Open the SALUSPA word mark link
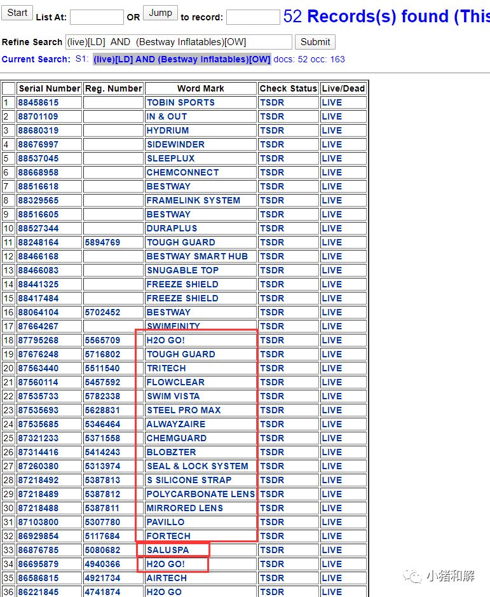Screen dimensions: 490x597 point(168,550)
